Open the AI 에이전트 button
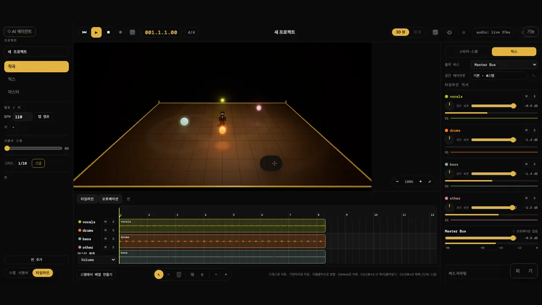 coord(19,31)
